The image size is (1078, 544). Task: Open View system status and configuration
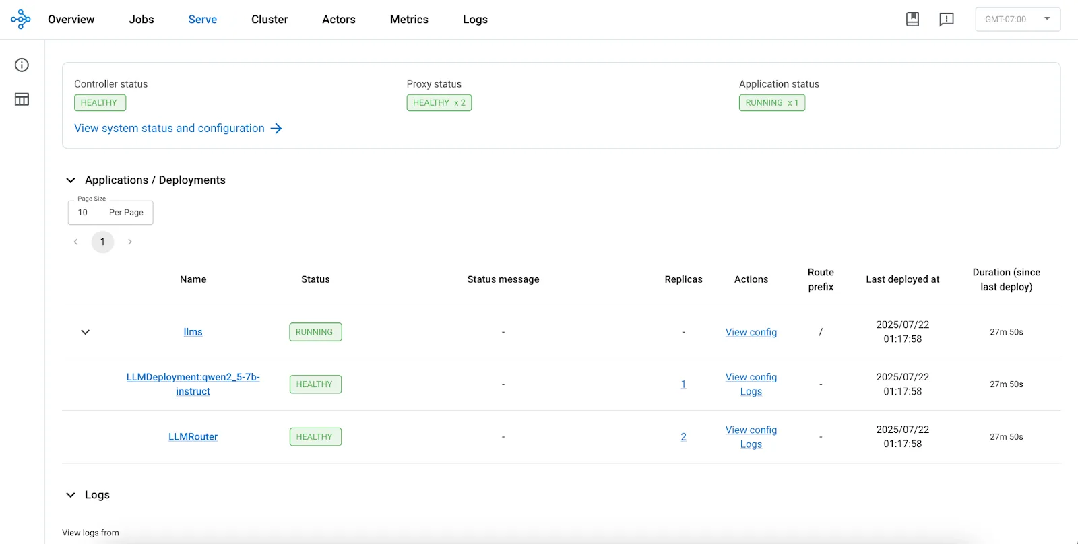pyautogui.click(x=169, y=128)
